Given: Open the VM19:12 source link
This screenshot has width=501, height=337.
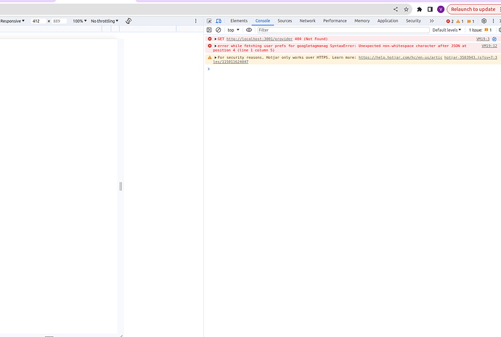Looking at the screenshot, I should point(489,46).
